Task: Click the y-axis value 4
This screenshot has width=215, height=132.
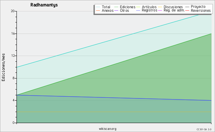Action: point(14,100)
